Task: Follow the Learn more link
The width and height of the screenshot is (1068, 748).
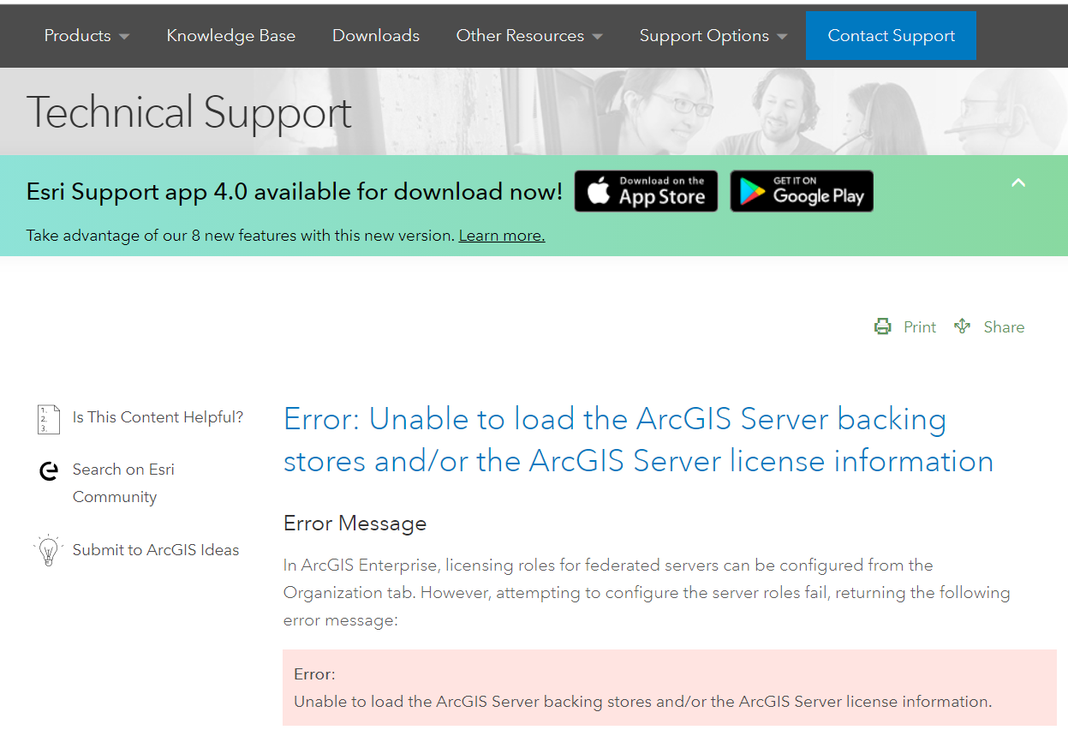Action: [502, 236]
